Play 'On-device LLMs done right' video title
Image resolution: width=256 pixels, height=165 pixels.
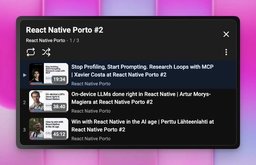click(x=141, y=98)
